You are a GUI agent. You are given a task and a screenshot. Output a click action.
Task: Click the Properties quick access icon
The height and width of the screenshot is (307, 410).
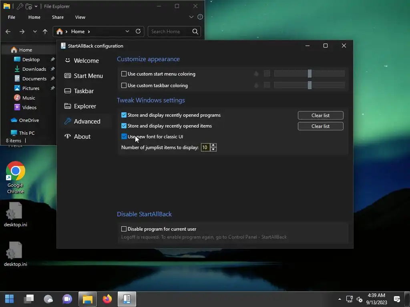tap(20, 6)
